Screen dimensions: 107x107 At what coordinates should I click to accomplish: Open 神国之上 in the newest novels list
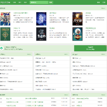pyautogui.click(x=79, y=106)
